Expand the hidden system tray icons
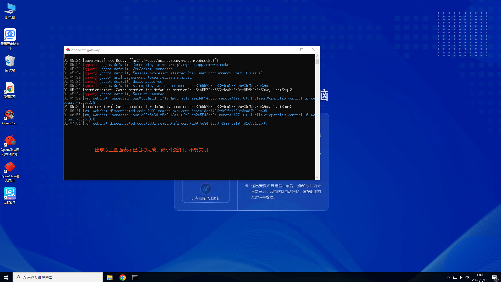This screenshot has width=501, height=282. (448, 278)
